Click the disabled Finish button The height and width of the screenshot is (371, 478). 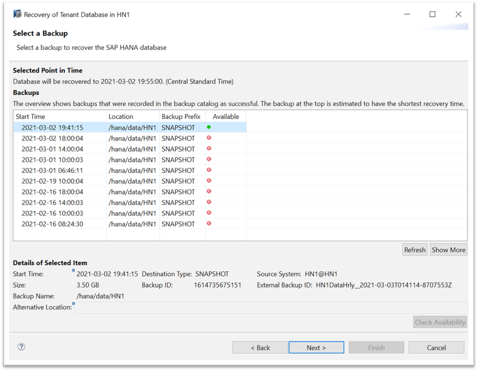[376, 348]
